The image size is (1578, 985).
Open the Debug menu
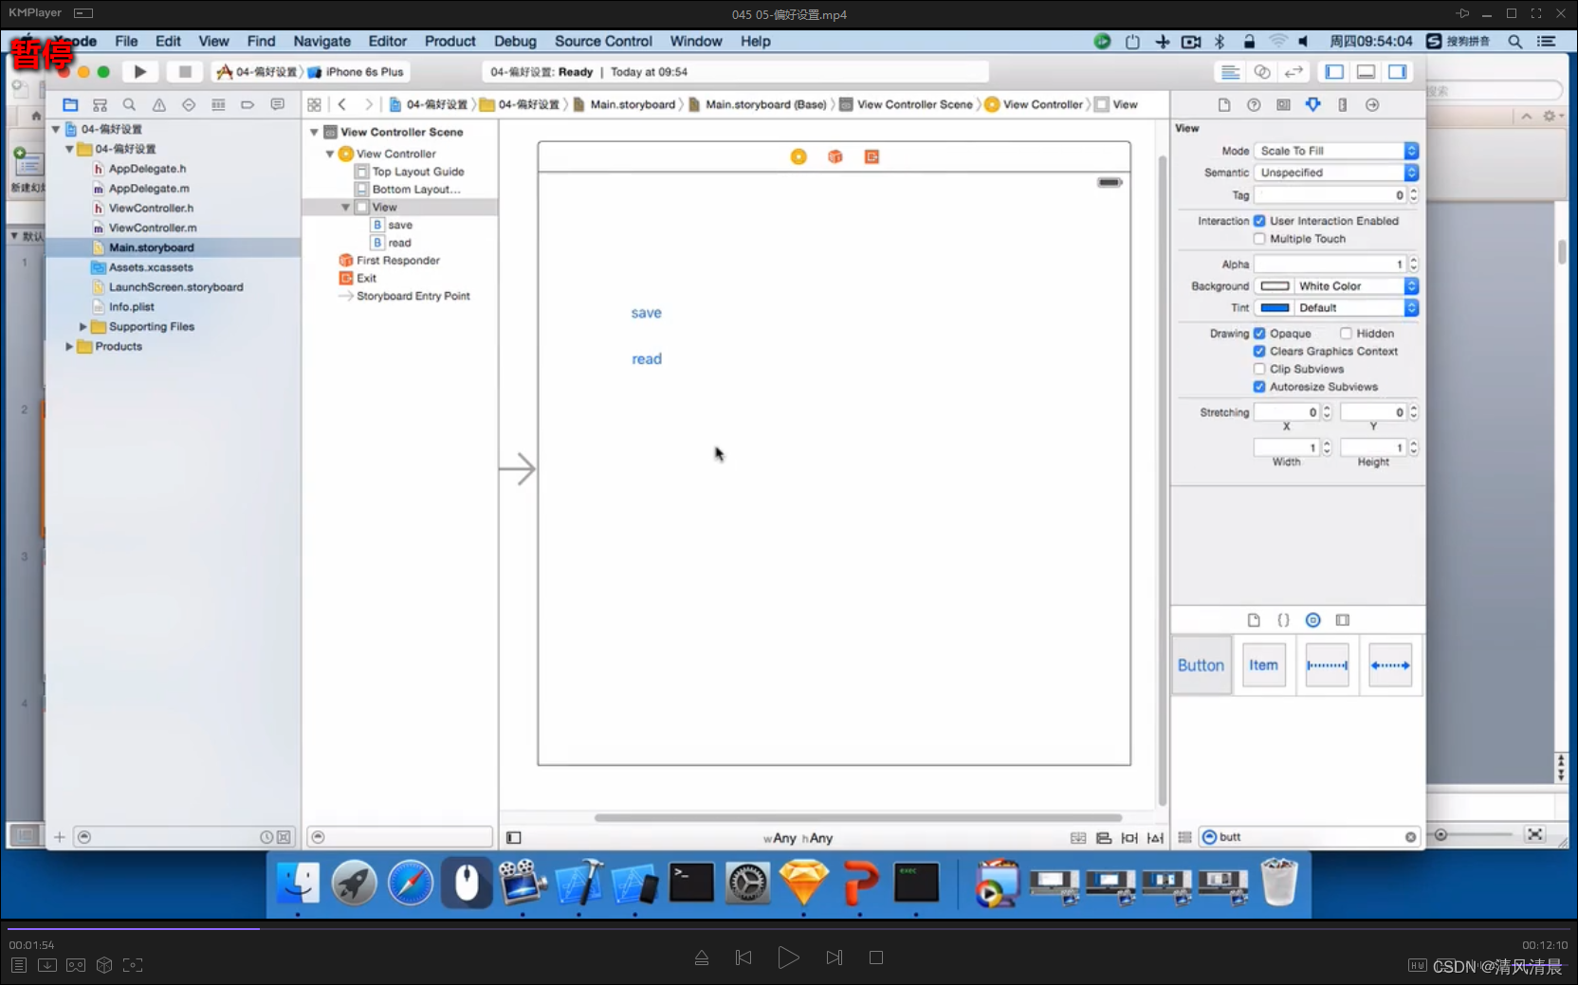coord(515,42)
